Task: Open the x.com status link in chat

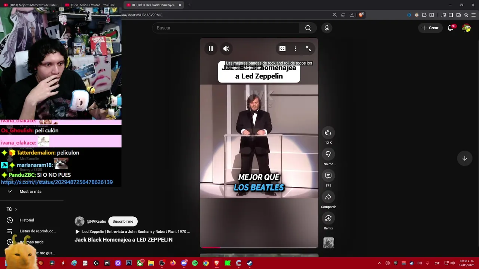Action: (x=57, y=182)
